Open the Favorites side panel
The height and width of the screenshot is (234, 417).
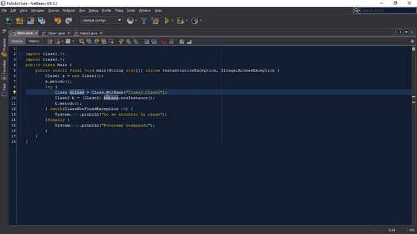(4, 70)
